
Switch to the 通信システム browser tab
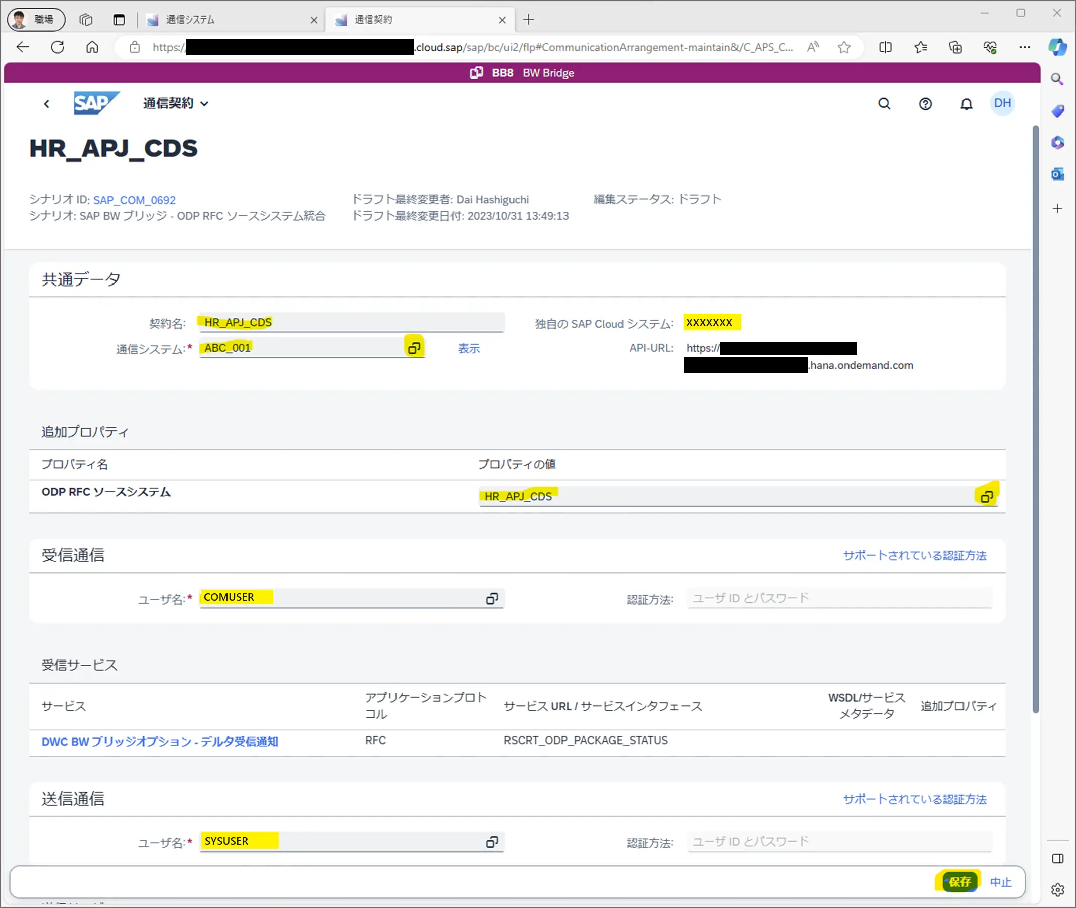tap(232, 20)
